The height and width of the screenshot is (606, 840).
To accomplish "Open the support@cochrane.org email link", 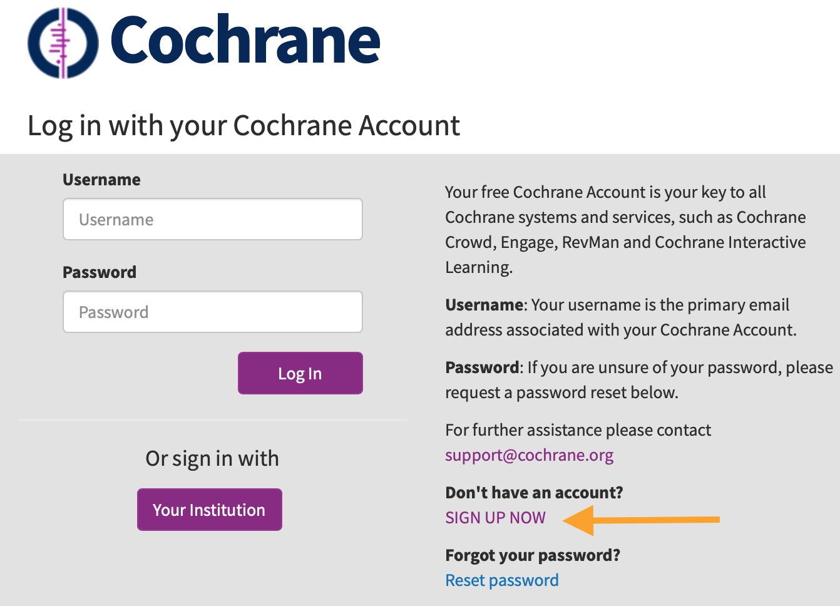I will point(529,455).
